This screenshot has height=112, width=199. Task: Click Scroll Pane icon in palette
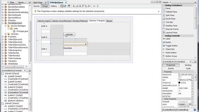(164, 19)
